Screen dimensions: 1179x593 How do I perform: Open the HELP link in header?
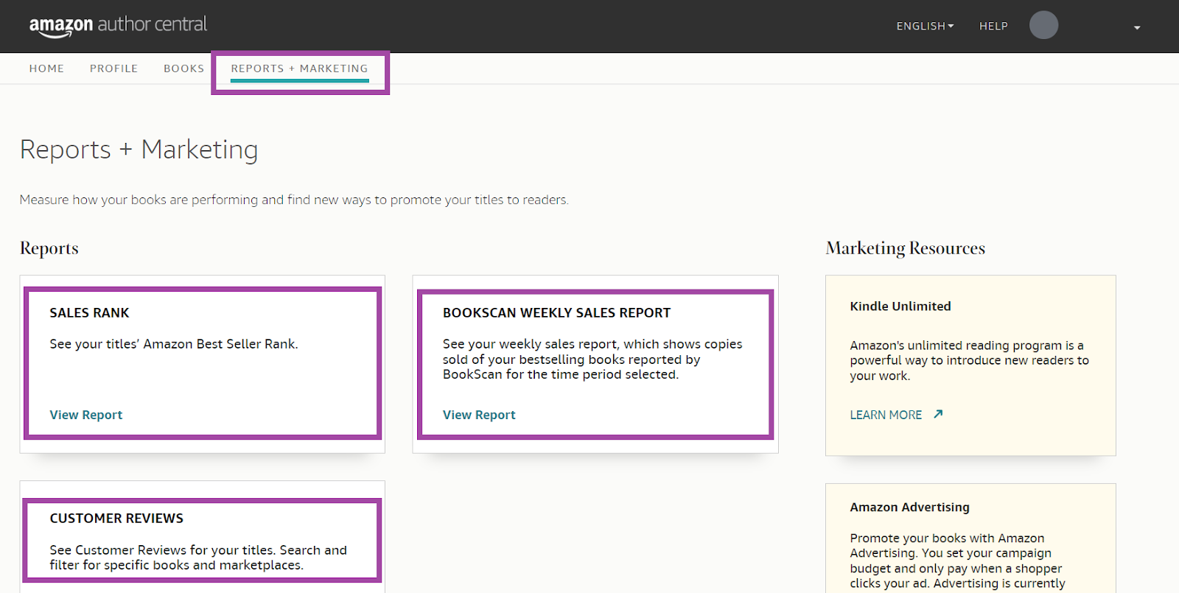pos(993,26)
